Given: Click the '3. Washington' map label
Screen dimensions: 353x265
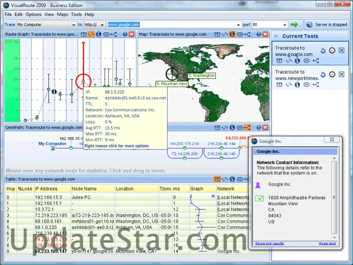Looking at the screenshot, I should tap(201, 75).
